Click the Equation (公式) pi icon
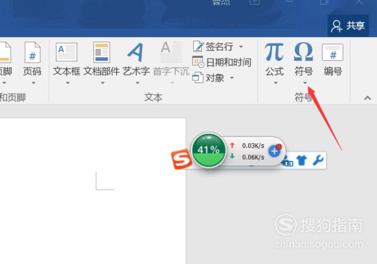The height and width of the screenshot is (264, 377). (x=274, y=52)
